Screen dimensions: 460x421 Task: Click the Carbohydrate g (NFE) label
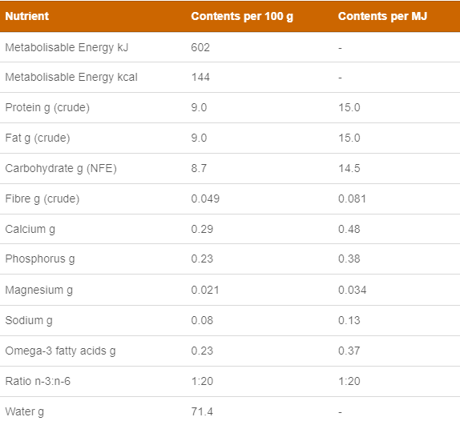pyautogui.click(x=61, y=168)
